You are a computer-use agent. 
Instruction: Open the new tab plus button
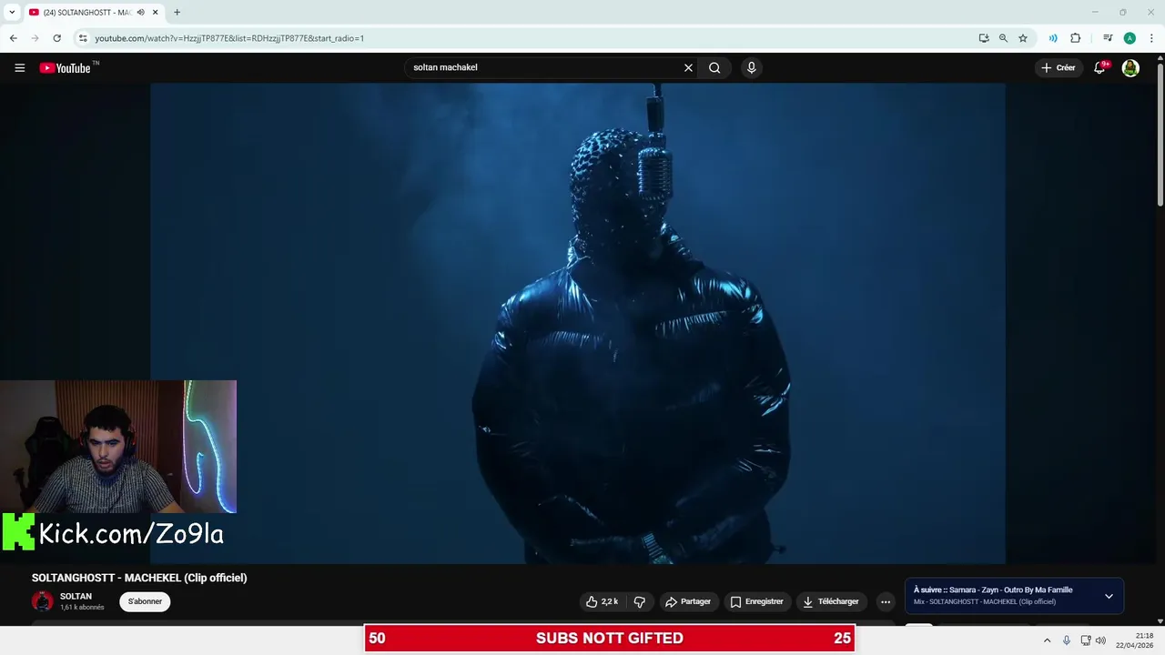coord(177,13)
